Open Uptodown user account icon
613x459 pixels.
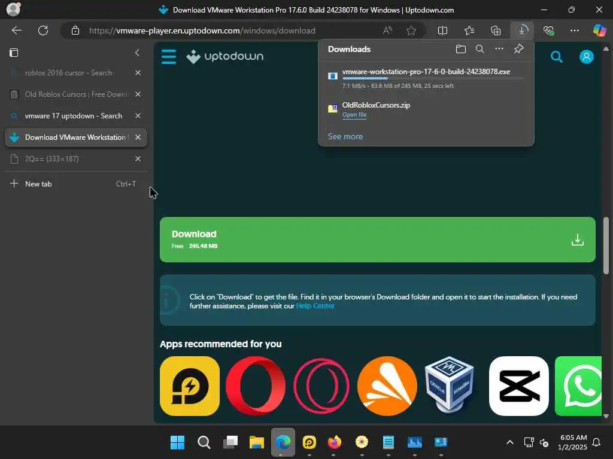[587, 57]
